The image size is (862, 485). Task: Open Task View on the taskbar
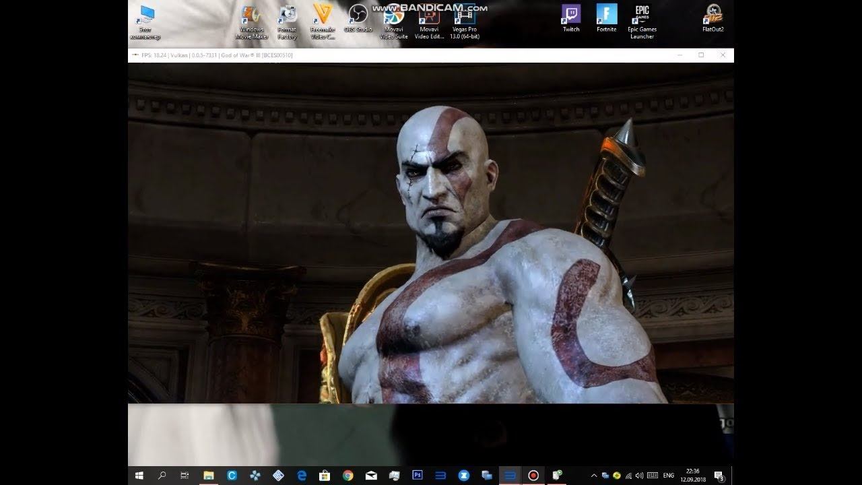[185, 475]
